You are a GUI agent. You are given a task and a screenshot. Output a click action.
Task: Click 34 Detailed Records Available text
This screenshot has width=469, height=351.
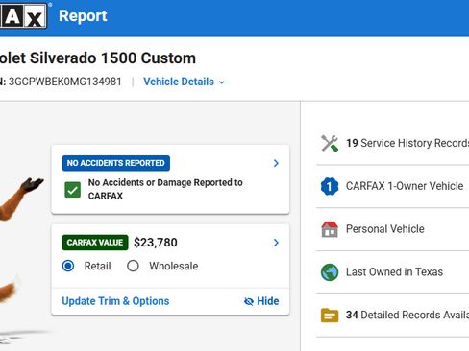pos(407,315)
